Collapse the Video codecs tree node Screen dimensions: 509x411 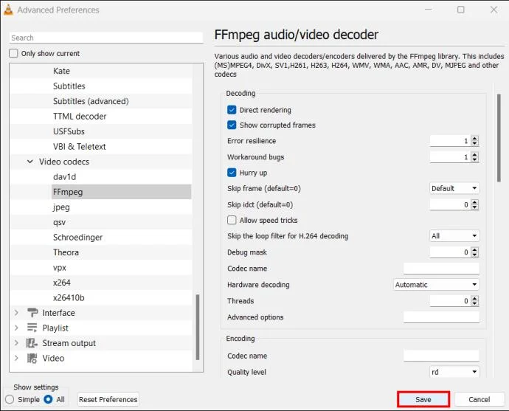30,162
